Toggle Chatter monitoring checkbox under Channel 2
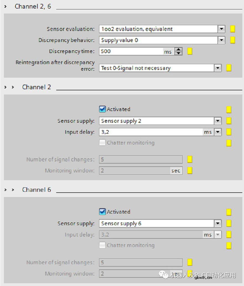244x286 pixels. pyautogui.click(x=102, y=143)
